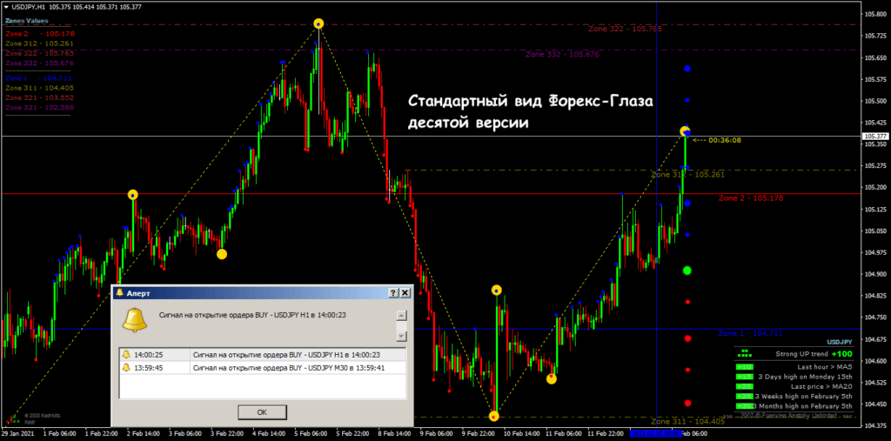891x441 pixels.
Task: Click the large bell icon in the alert dialog
Action: coord(134,320)
